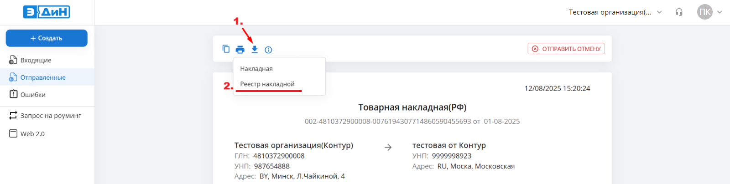Expand the chevron beside the organization name
Viewport: 730px width, 184px height.
pyautogui.click(x=659, y=12)
